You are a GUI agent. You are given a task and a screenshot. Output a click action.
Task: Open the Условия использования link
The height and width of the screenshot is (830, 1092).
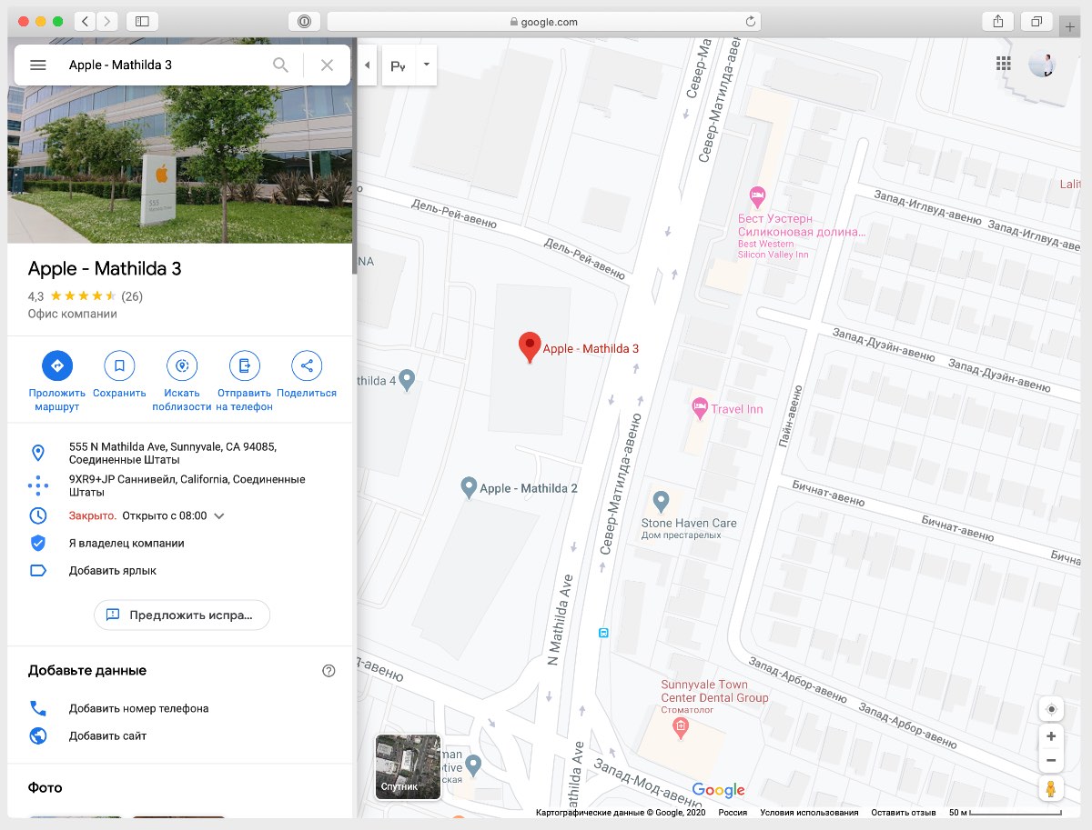pos(809,813)
